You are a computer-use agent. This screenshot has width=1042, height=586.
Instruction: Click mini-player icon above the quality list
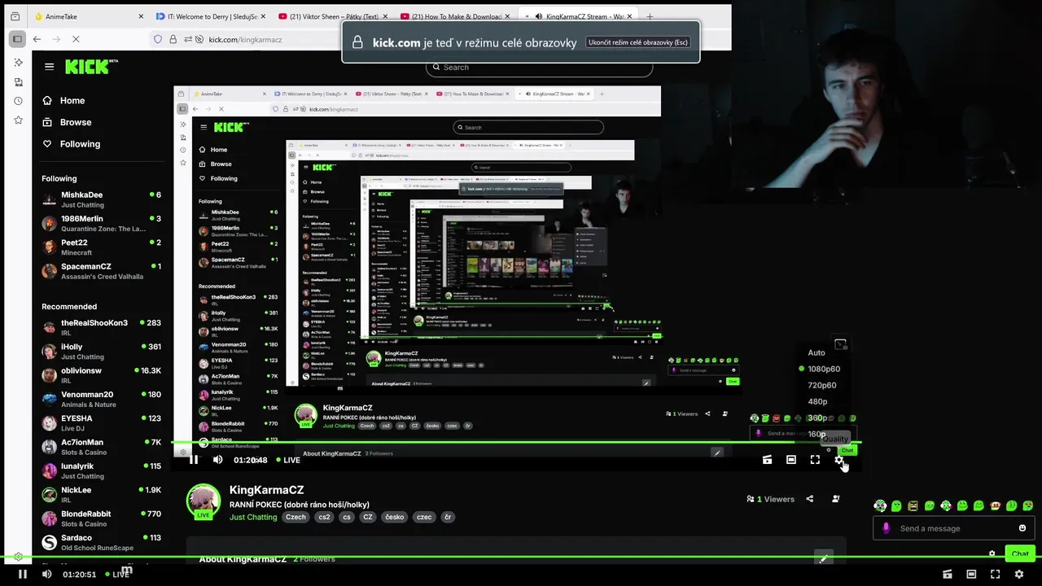841,344
